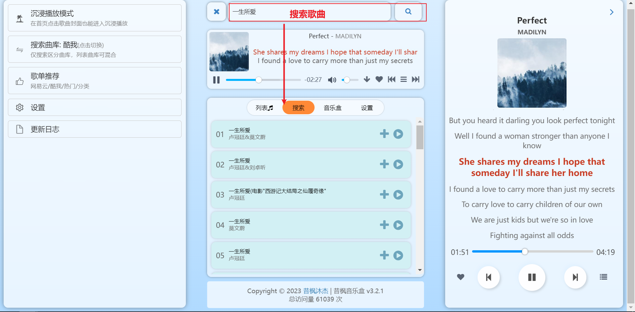Mute the volume speaker icon
Screen dimensions: 635x312
point(332,80)
